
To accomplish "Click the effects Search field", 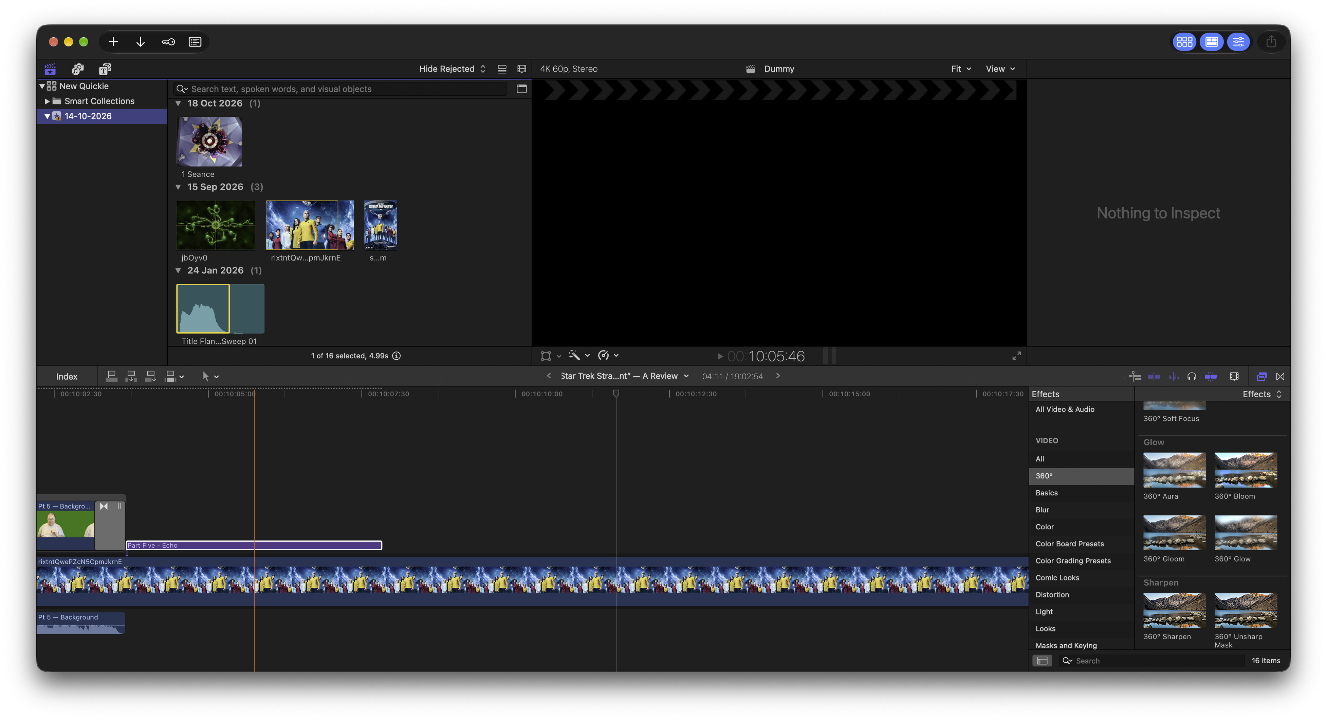I will click(1152, 660).
